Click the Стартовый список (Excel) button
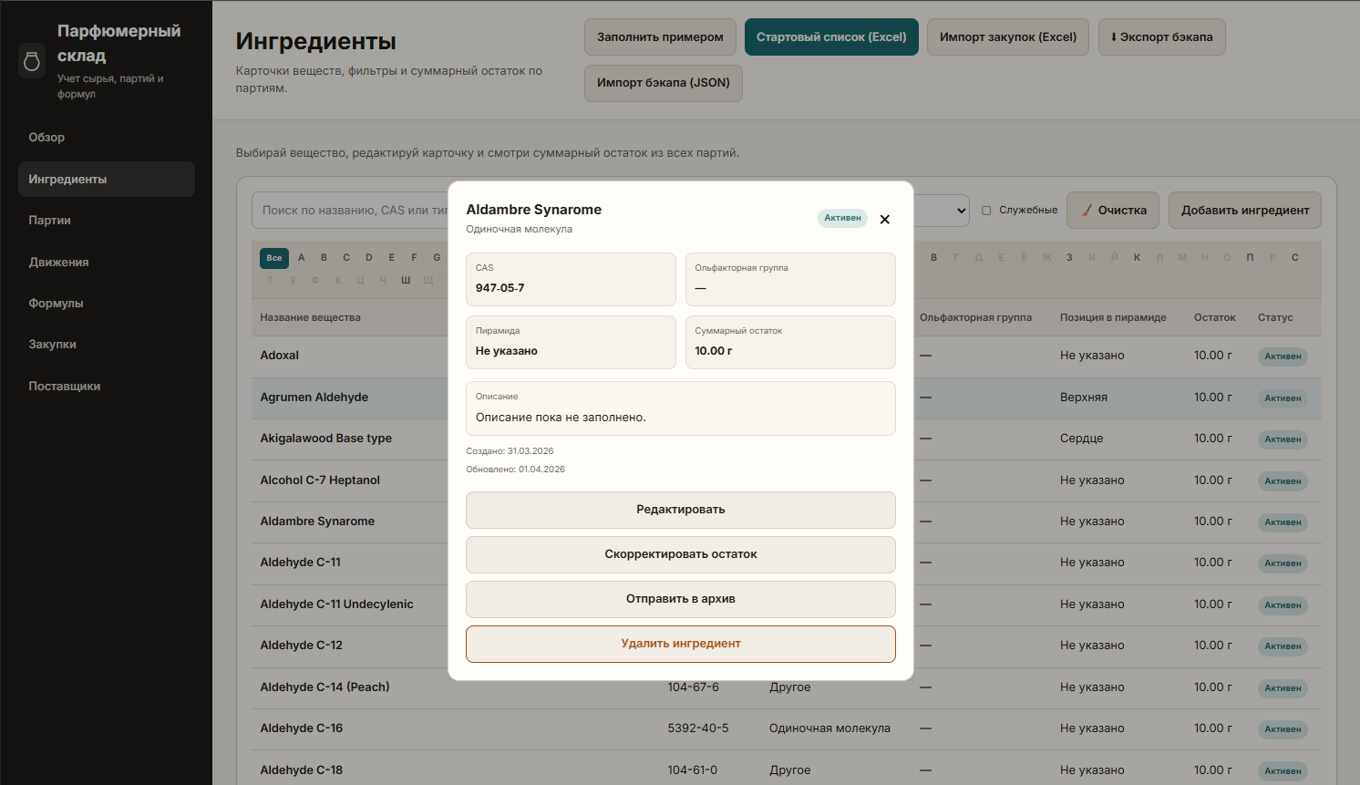1360x785 pixels. (830, 37)
